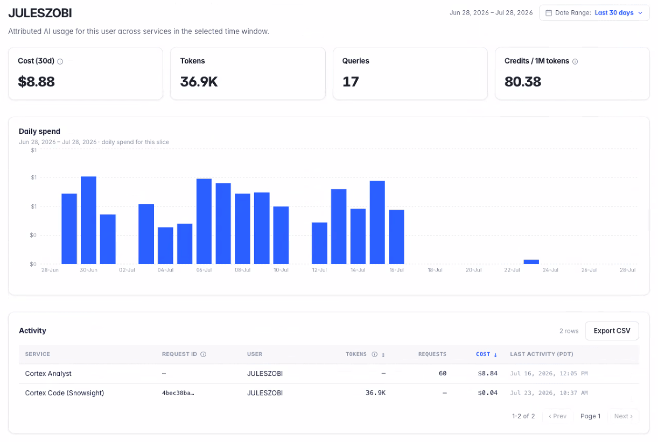This screenshot has width=658, height=442.
Task: Click the Page 1 indicator
Action: 590,416
